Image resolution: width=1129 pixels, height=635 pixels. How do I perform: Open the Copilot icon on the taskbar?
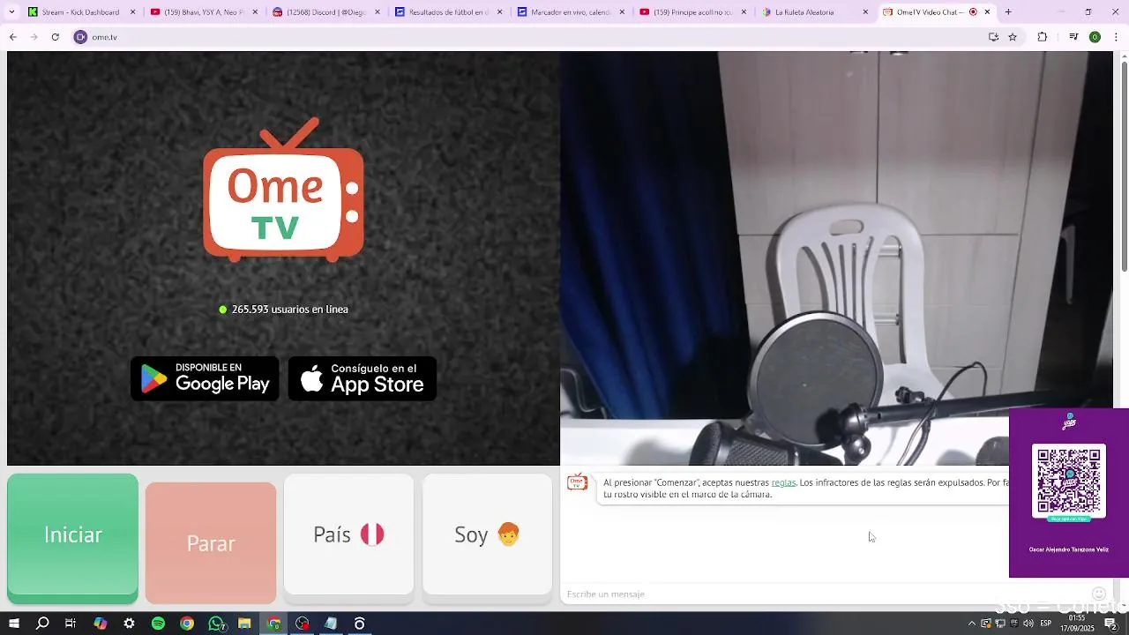tap(100, 624)
